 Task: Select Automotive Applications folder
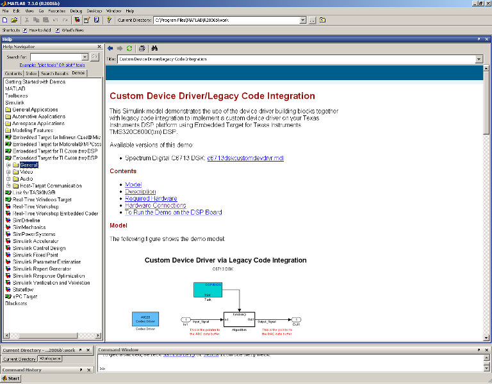(38, 117)
